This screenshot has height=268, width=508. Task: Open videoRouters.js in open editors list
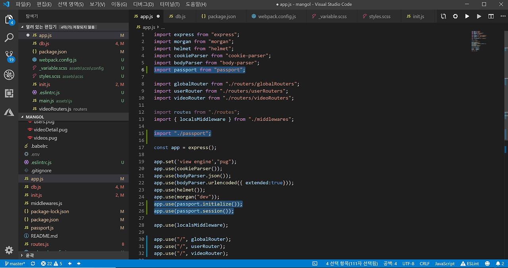click(x=73, y=109)
